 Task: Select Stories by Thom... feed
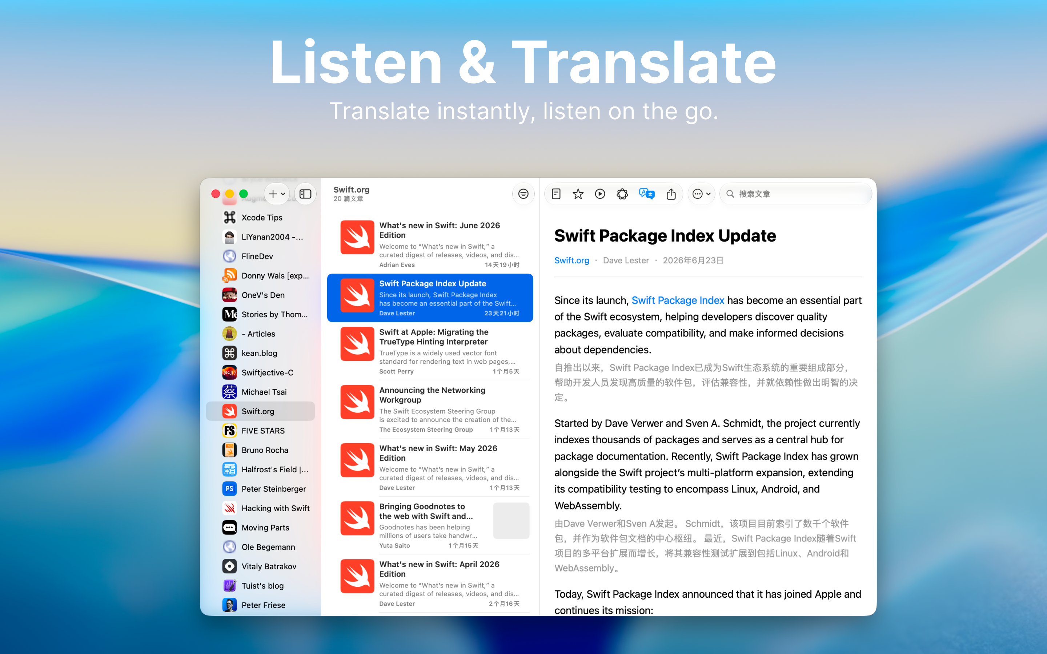pyautogui.click(x=261, y=314)
